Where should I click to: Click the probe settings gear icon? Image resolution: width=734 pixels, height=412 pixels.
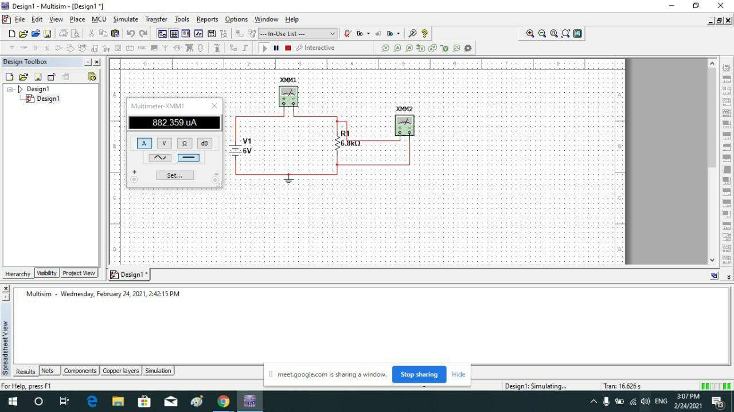click(468, 48)
